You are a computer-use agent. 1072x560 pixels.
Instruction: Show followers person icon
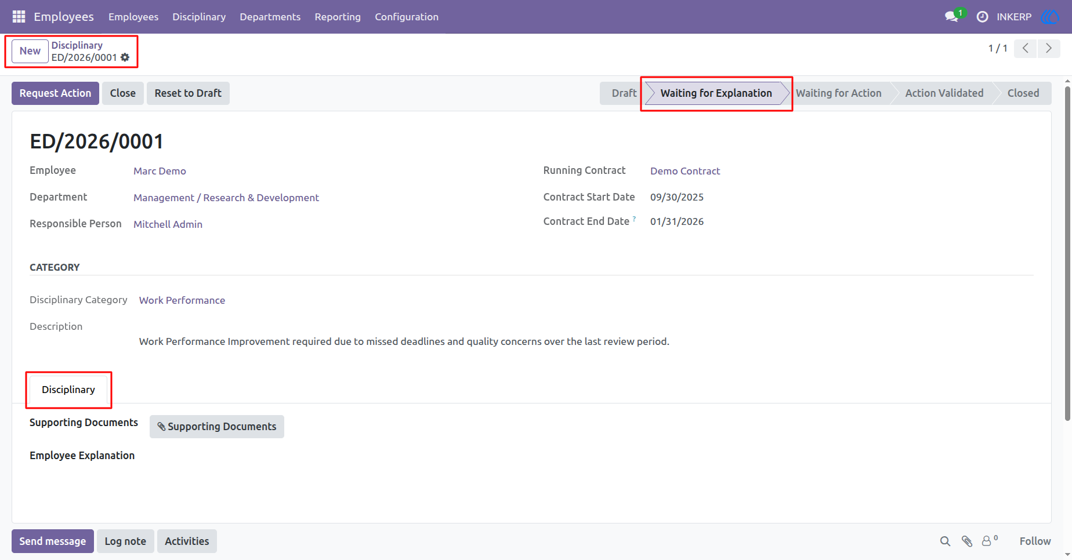pos(990,540)
